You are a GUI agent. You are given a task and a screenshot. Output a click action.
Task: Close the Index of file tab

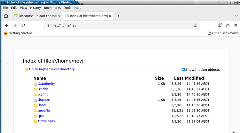click(x=110, y=16)
